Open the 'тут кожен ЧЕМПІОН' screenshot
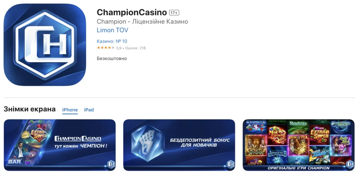 [x=59, y=145]
